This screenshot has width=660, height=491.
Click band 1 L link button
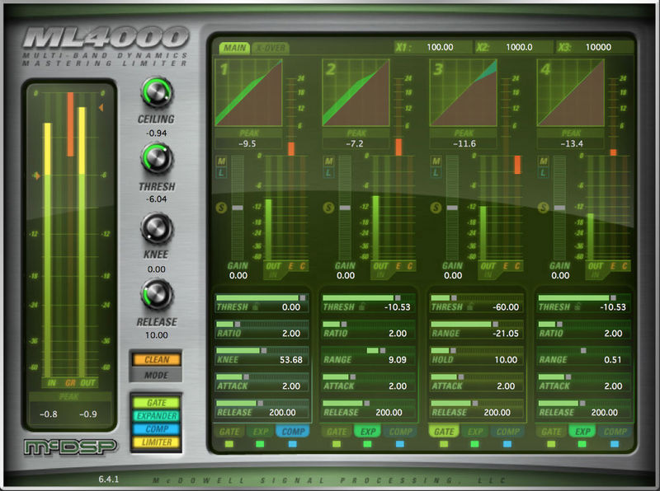click(221, 172)
